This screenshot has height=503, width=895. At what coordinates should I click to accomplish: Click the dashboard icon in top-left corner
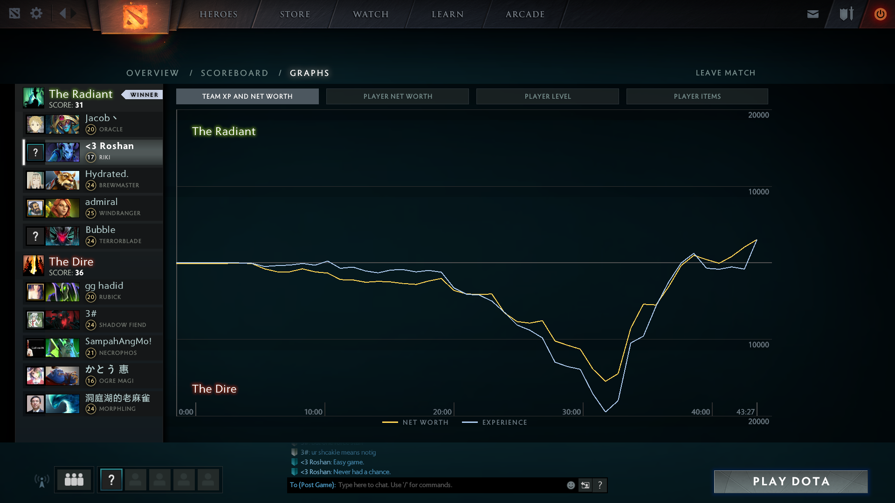point(14,14)
